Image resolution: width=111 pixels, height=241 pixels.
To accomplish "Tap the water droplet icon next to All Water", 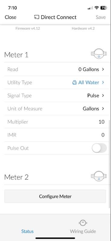I will pyautogui.click(x=74, y=83).
